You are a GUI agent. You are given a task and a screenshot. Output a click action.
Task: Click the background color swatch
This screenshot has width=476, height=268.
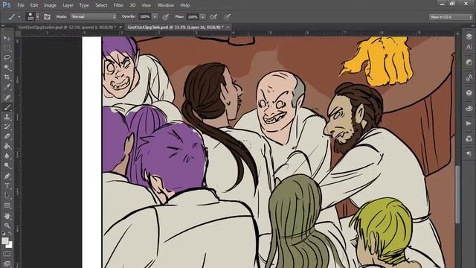10,245
